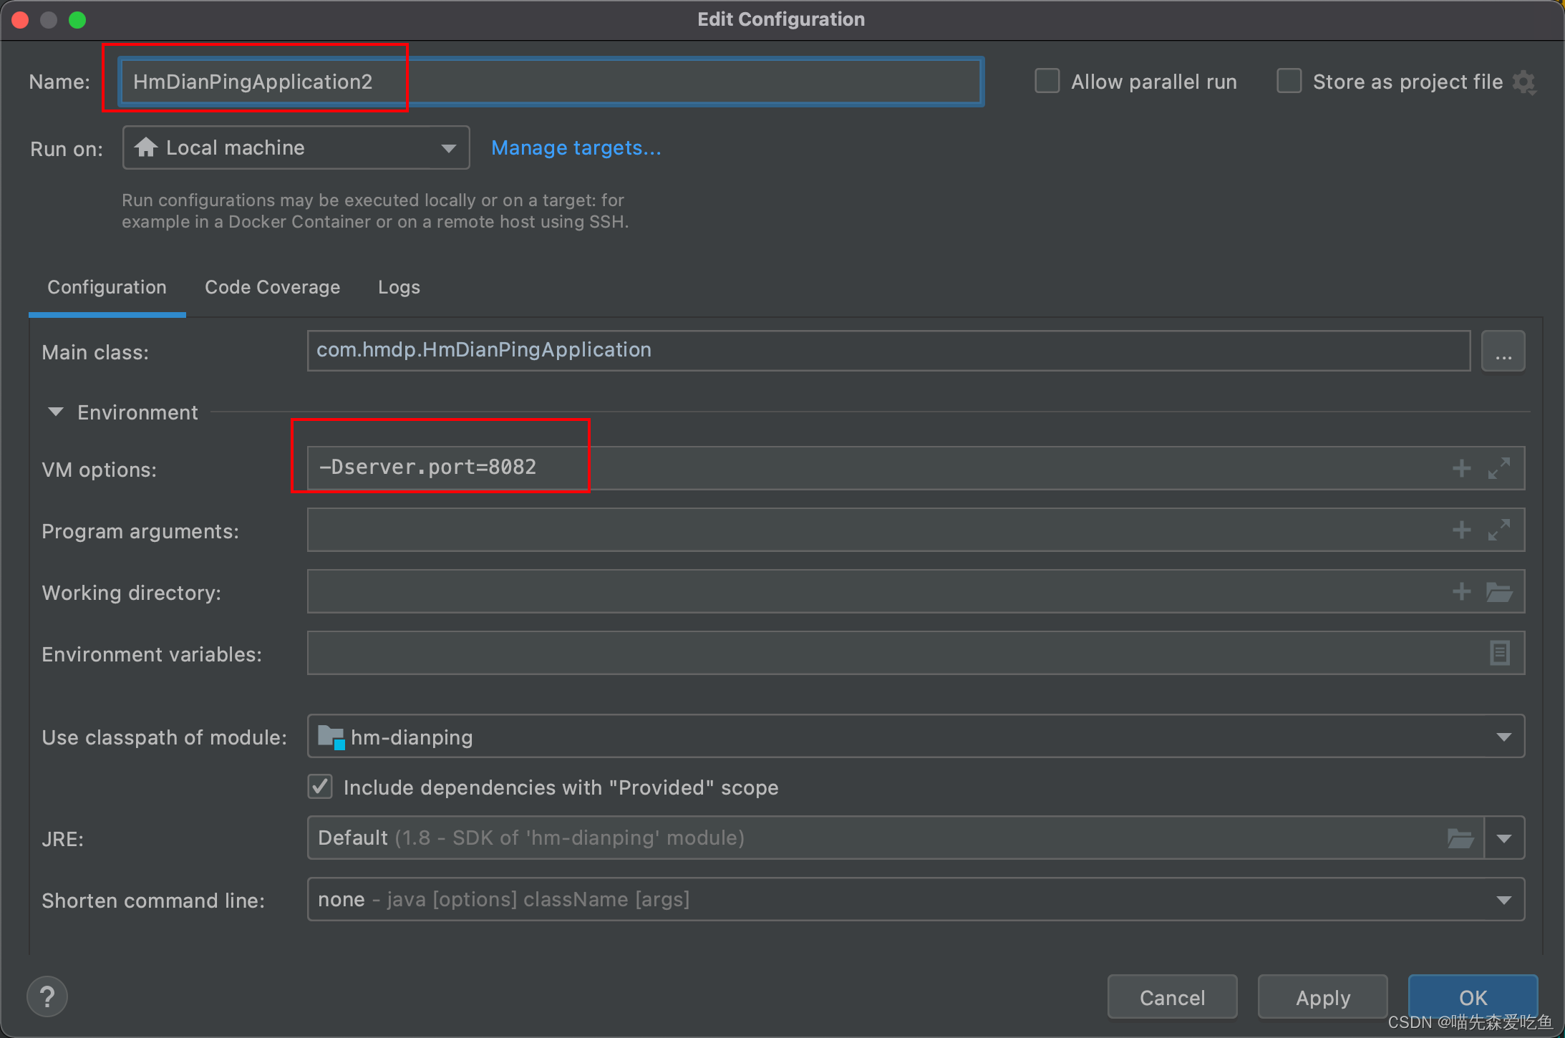Click the Cancel button
The image size is (1565, 1038).
(x=1172, y=996)
